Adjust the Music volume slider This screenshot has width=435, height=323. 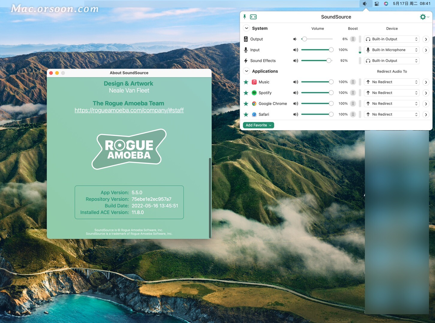(x=317, y=82)
